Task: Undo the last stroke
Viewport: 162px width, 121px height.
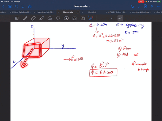Action: 132,6
